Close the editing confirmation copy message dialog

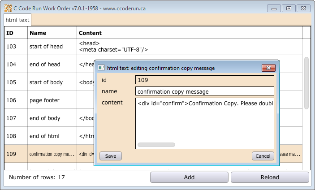(x=268, y=68)
